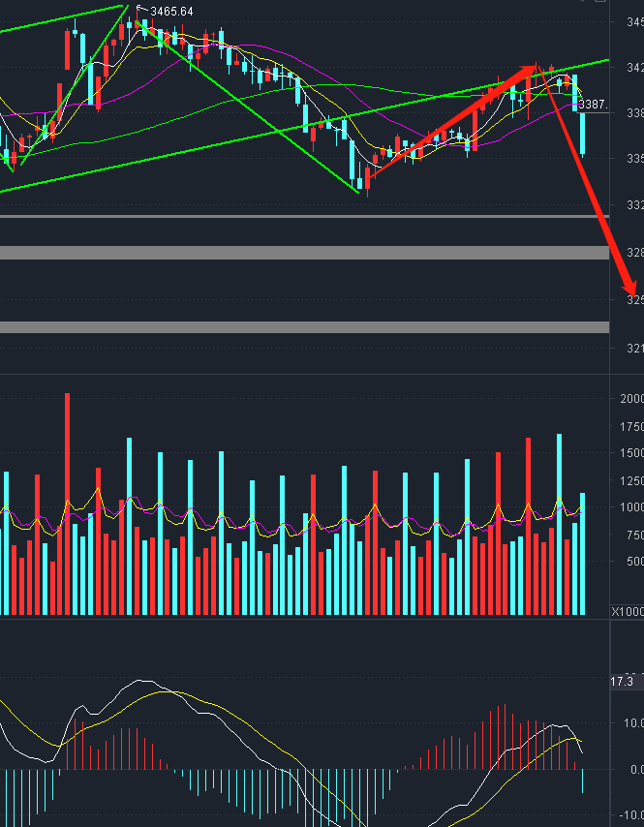Click the 2000 volume axis label
Screen dimensions: 644x827
631,399
